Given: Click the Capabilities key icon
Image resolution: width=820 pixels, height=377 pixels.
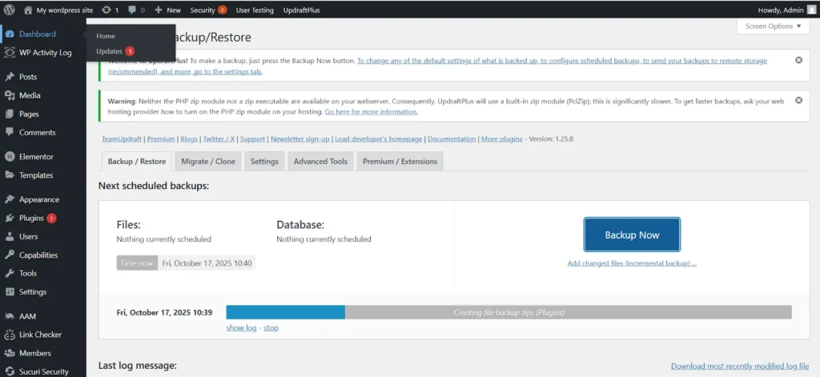Looking at the screenshot, I should tap(10, 255).
